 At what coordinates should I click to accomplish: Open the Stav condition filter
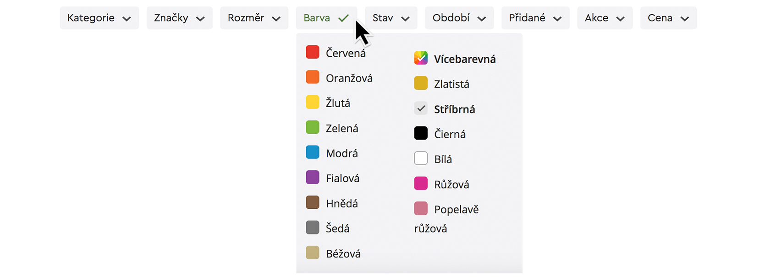tap(391, 18)
